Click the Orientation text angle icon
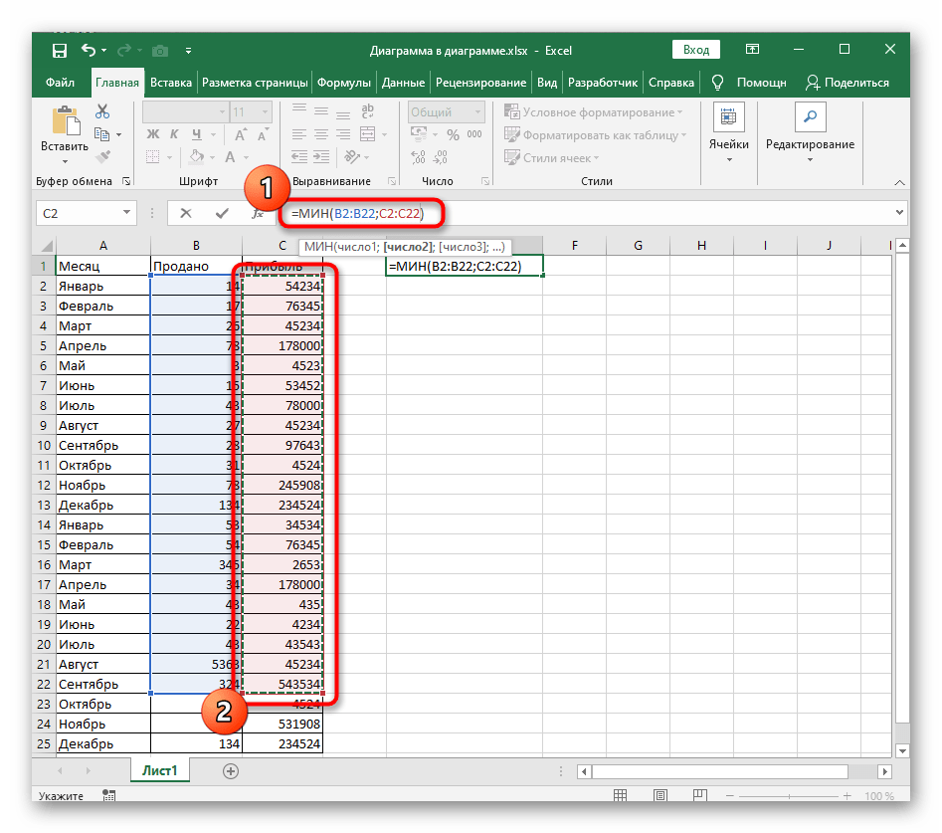The image size is (942, 833). 351,157
